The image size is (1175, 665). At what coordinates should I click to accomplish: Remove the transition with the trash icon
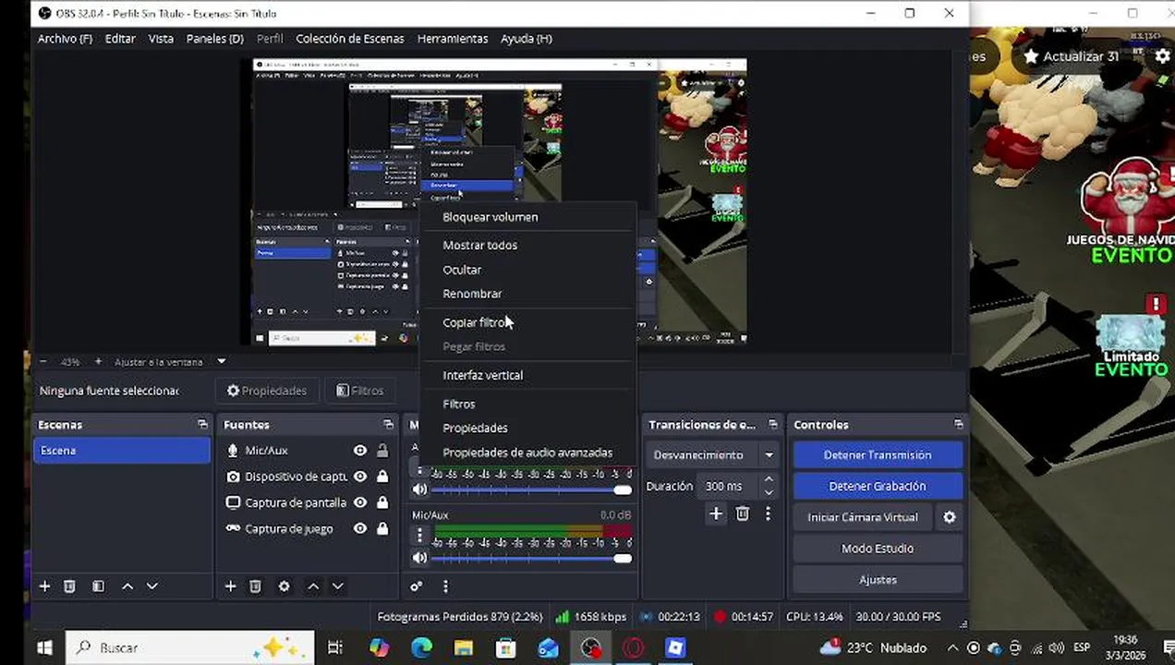(742, 514)
